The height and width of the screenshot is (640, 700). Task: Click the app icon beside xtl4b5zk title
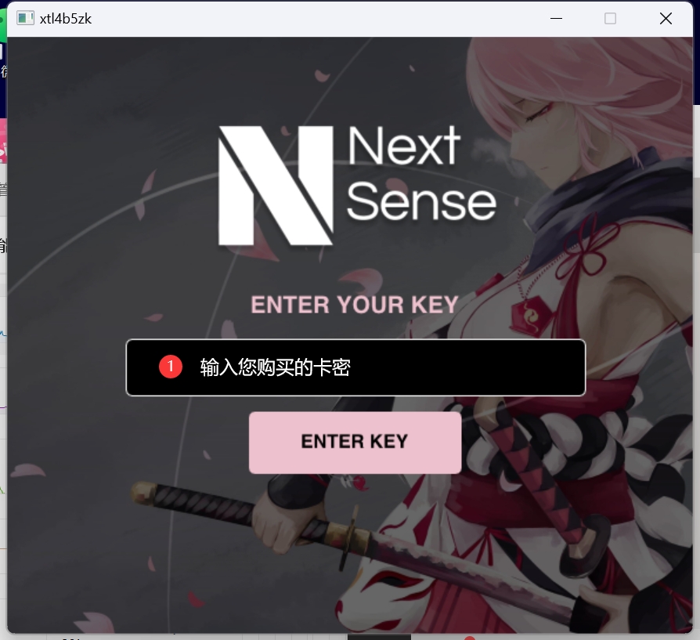(25, 18)
